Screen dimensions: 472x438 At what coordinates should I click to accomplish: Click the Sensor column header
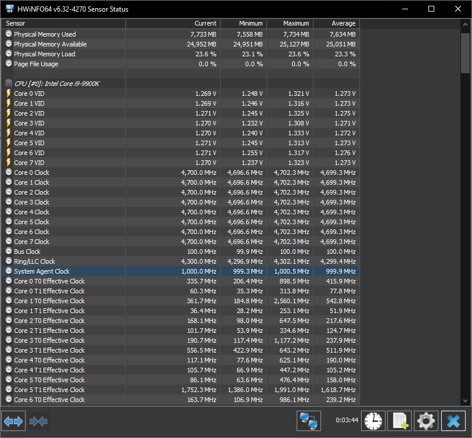(x=63, y=23)
